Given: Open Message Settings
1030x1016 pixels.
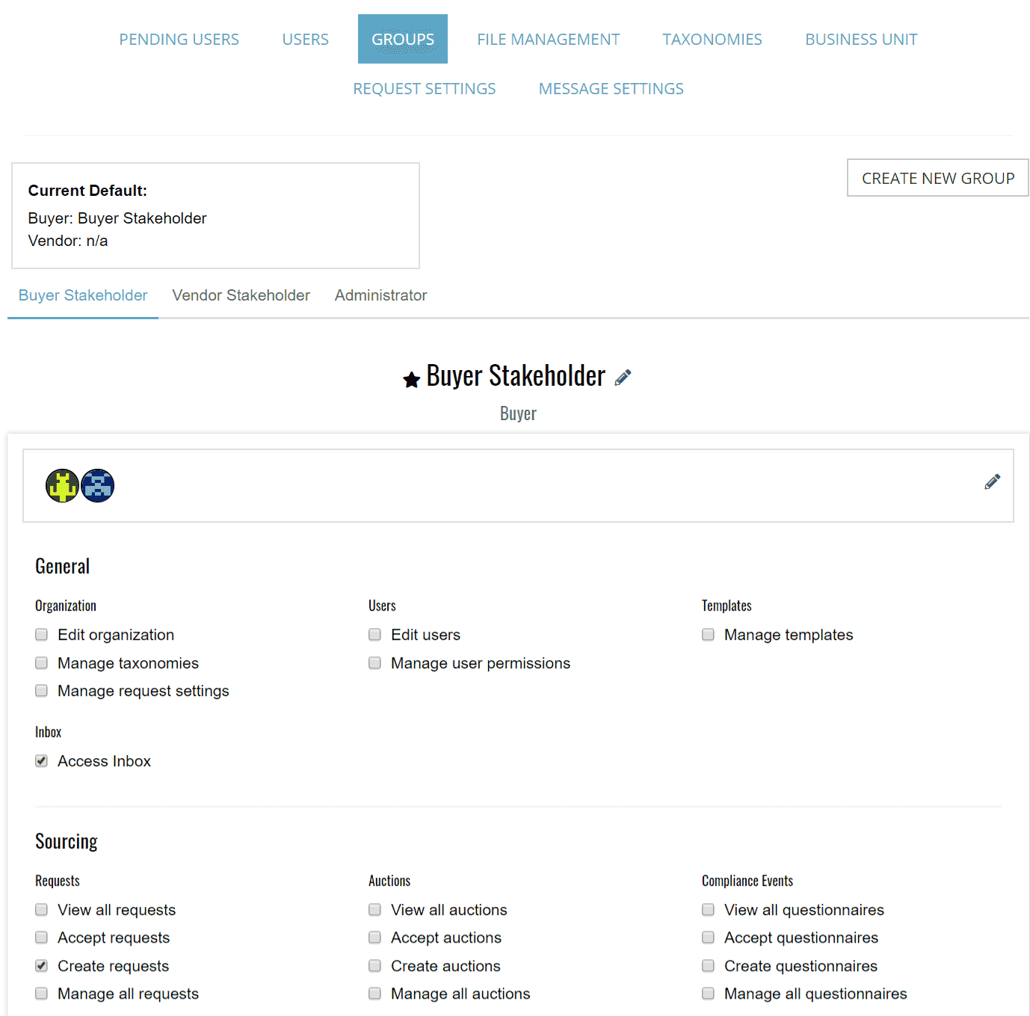Looking at the screenshot, I should (x=611, y=89).
